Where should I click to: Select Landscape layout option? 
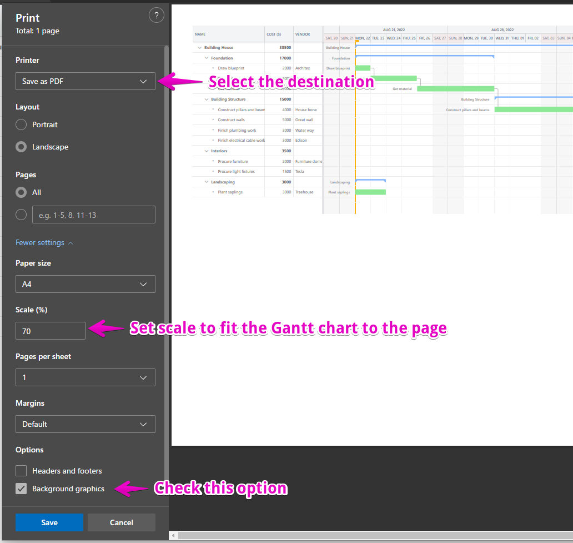pyautogui.click(x=21, y=147)
